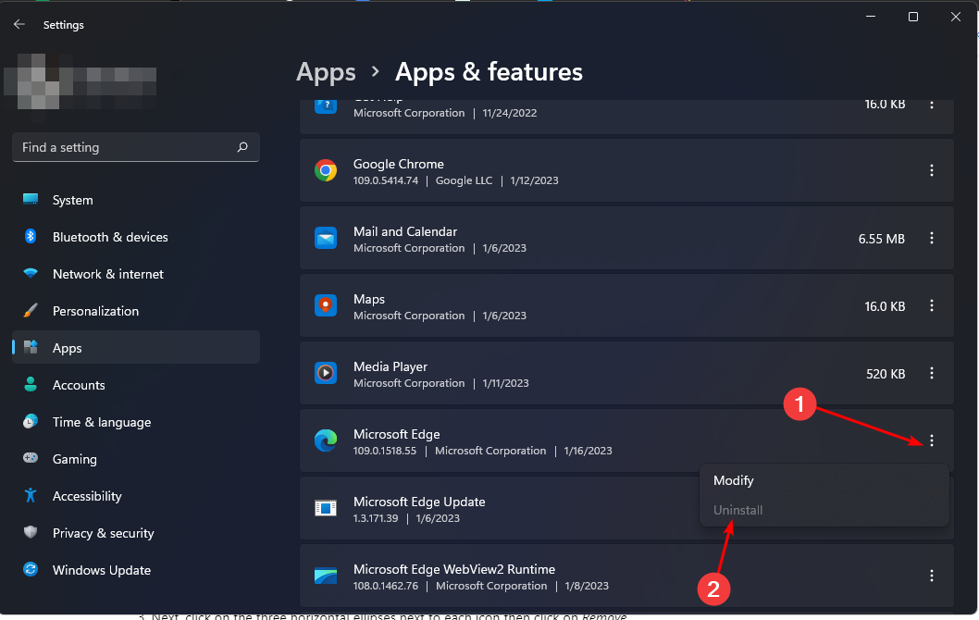Click the Network wifi icon
The height and width of the screenshot is (620, 979).
pos(30,273)
